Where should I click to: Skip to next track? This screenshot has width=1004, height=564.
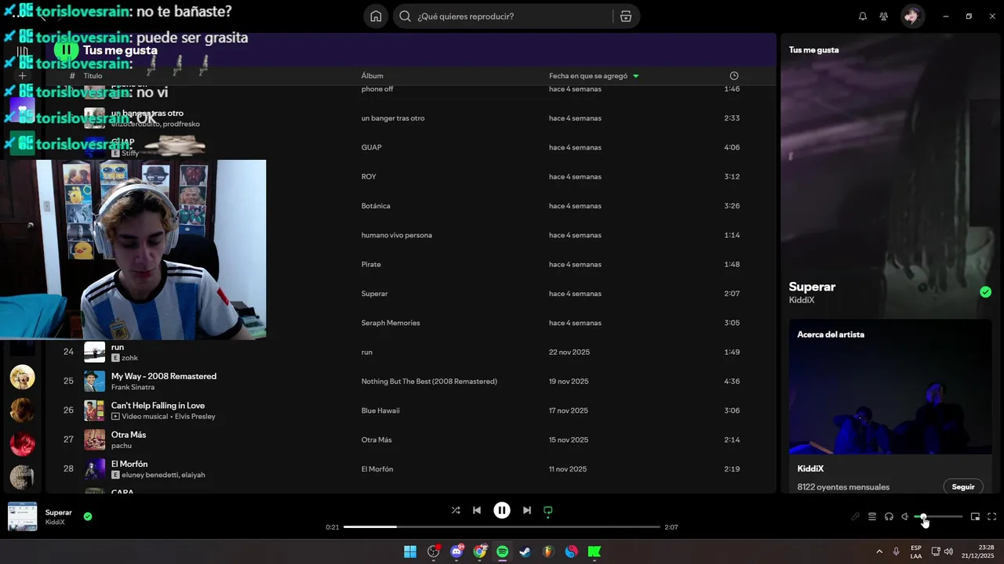pyautogui.click(x=527, y=510)
